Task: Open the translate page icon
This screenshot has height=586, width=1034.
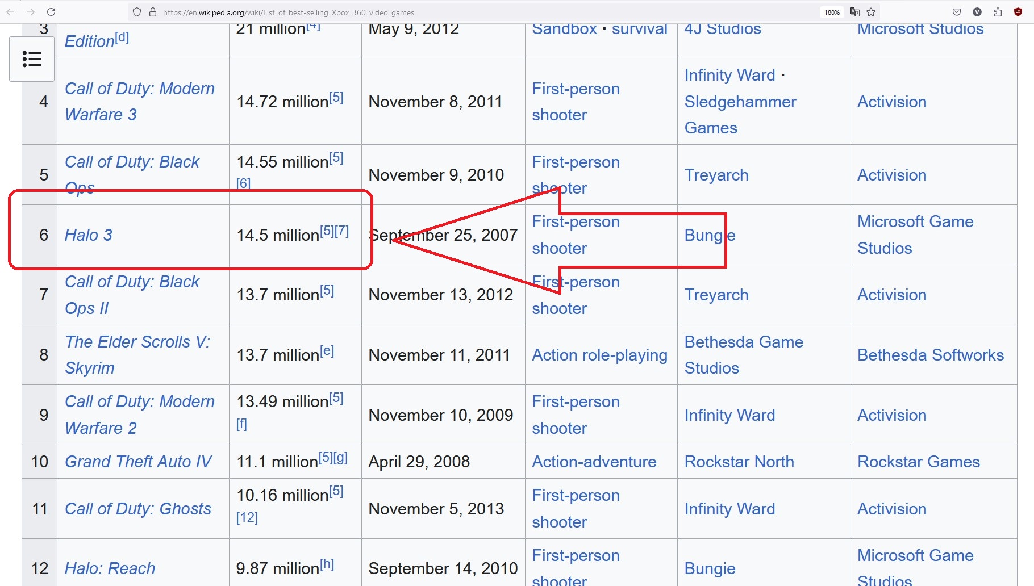Action: 855,12
